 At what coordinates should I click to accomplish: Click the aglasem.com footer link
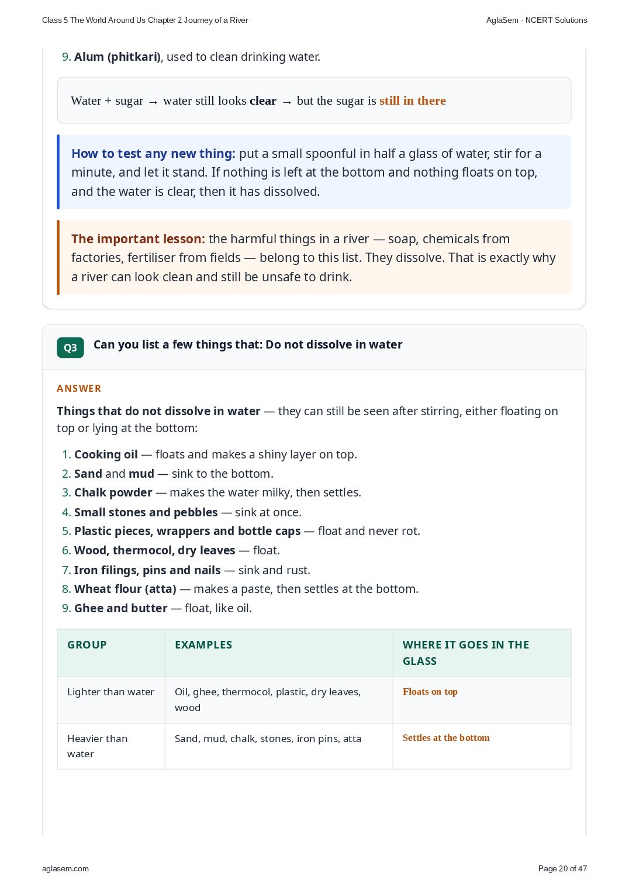click(x=65, y=868)
